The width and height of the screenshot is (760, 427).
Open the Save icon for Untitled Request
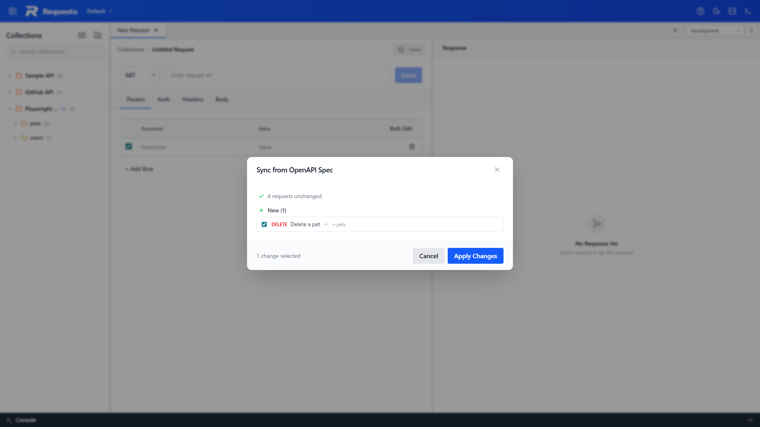[401, 49]
